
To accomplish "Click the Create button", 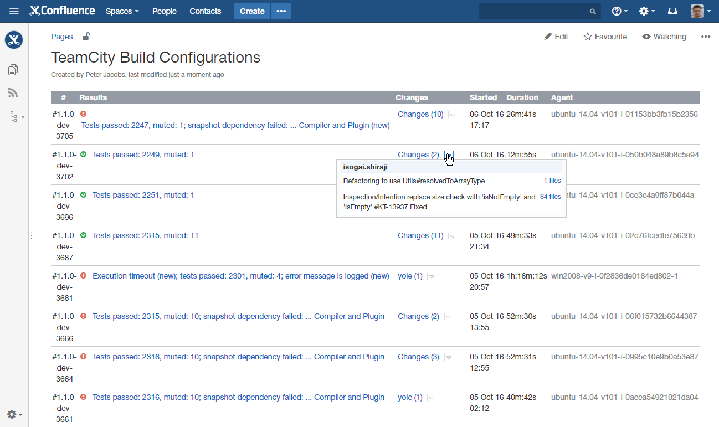I will click(x=252, y=11).
